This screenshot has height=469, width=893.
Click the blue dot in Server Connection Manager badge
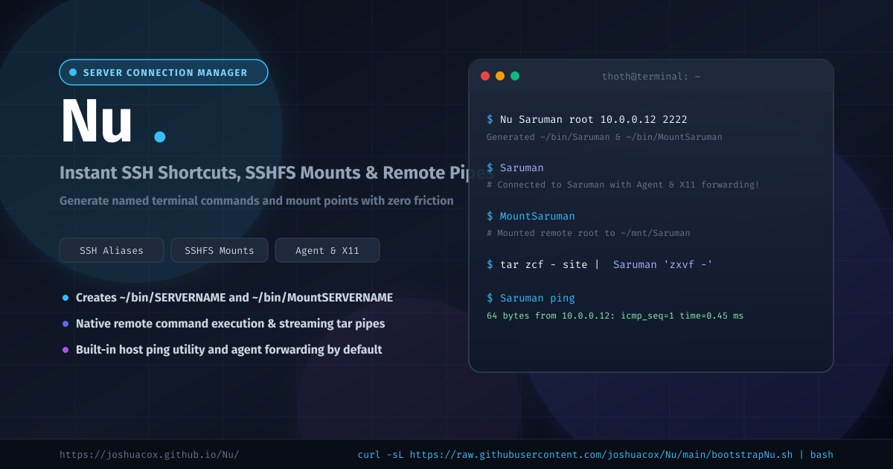[73, 72]
